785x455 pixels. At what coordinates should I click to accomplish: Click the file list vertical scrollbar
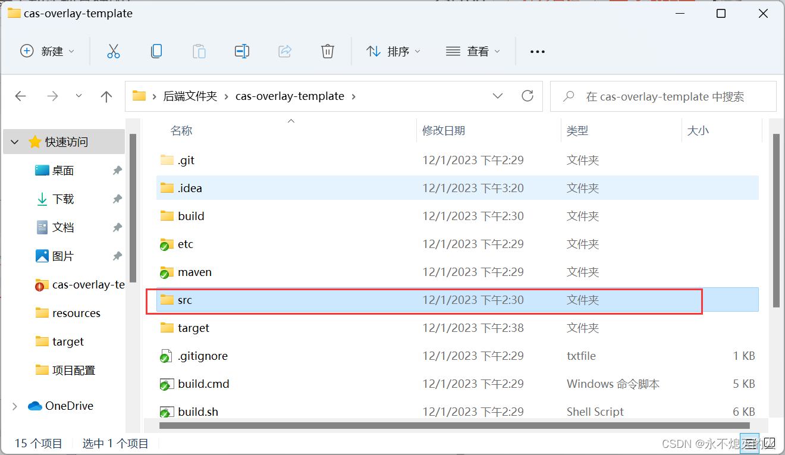point(776,220)
